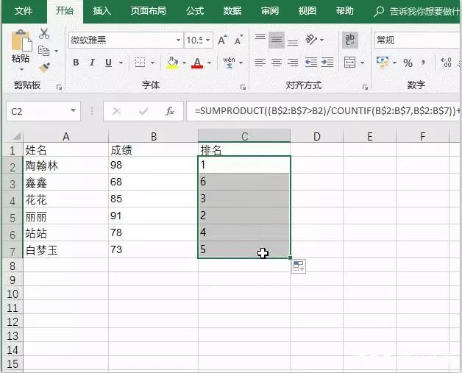Apply yellow fill color bucket
Screen dimensions: 462x373
[172, 63]
